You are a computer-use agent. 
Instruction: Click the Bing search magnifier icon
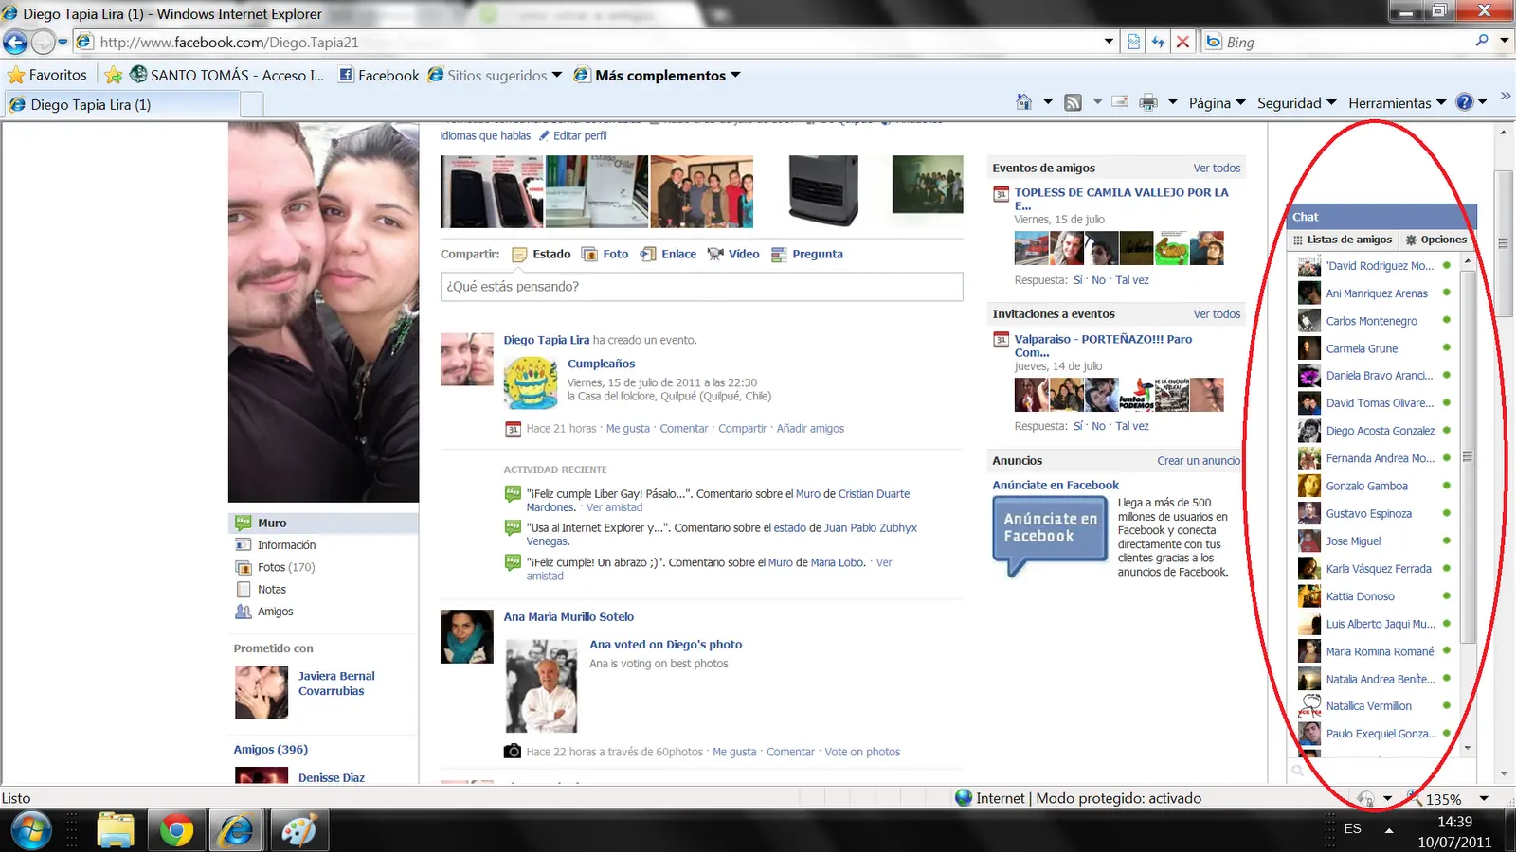tap(1482, 41)
